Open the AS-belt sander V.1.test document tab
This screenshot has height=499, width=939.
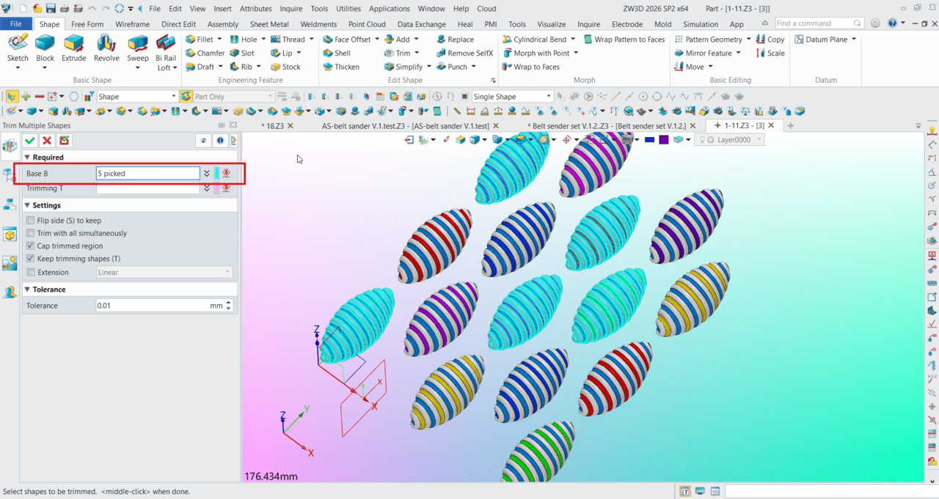(403, 125)
